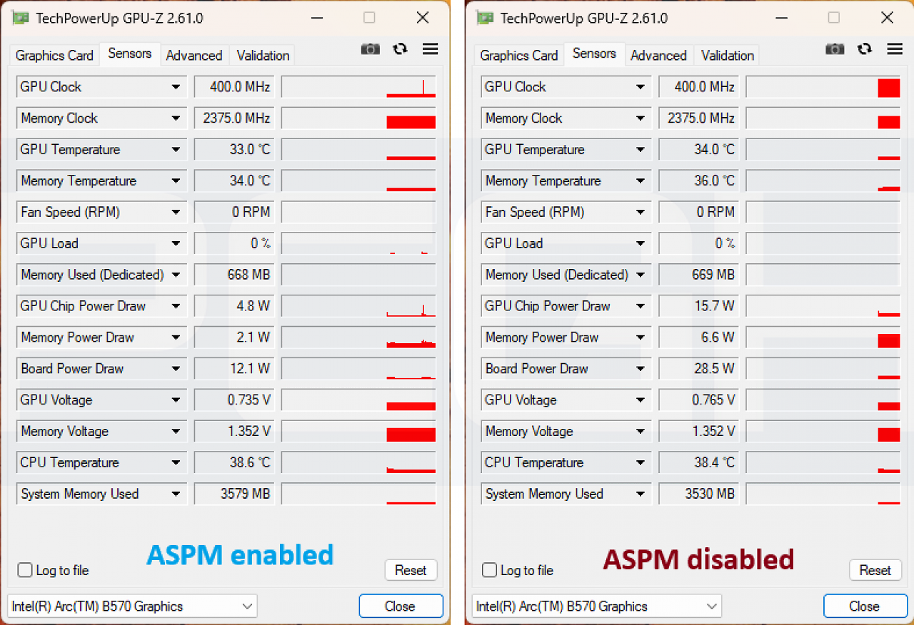The width and height of the screenshot is (914, 625).
Task: Expand Memory Clock sensor dropdown in left window
Action: click(x=176, y=118)
